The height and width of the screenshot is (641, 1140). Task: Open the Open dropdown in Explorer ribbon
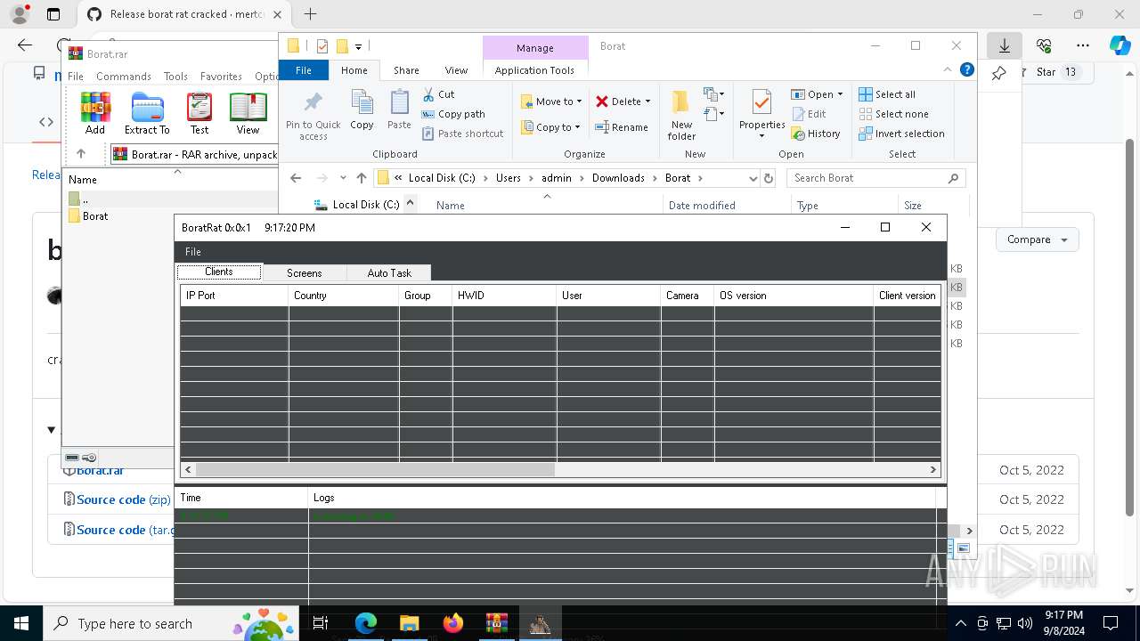[x=817, y=94]
